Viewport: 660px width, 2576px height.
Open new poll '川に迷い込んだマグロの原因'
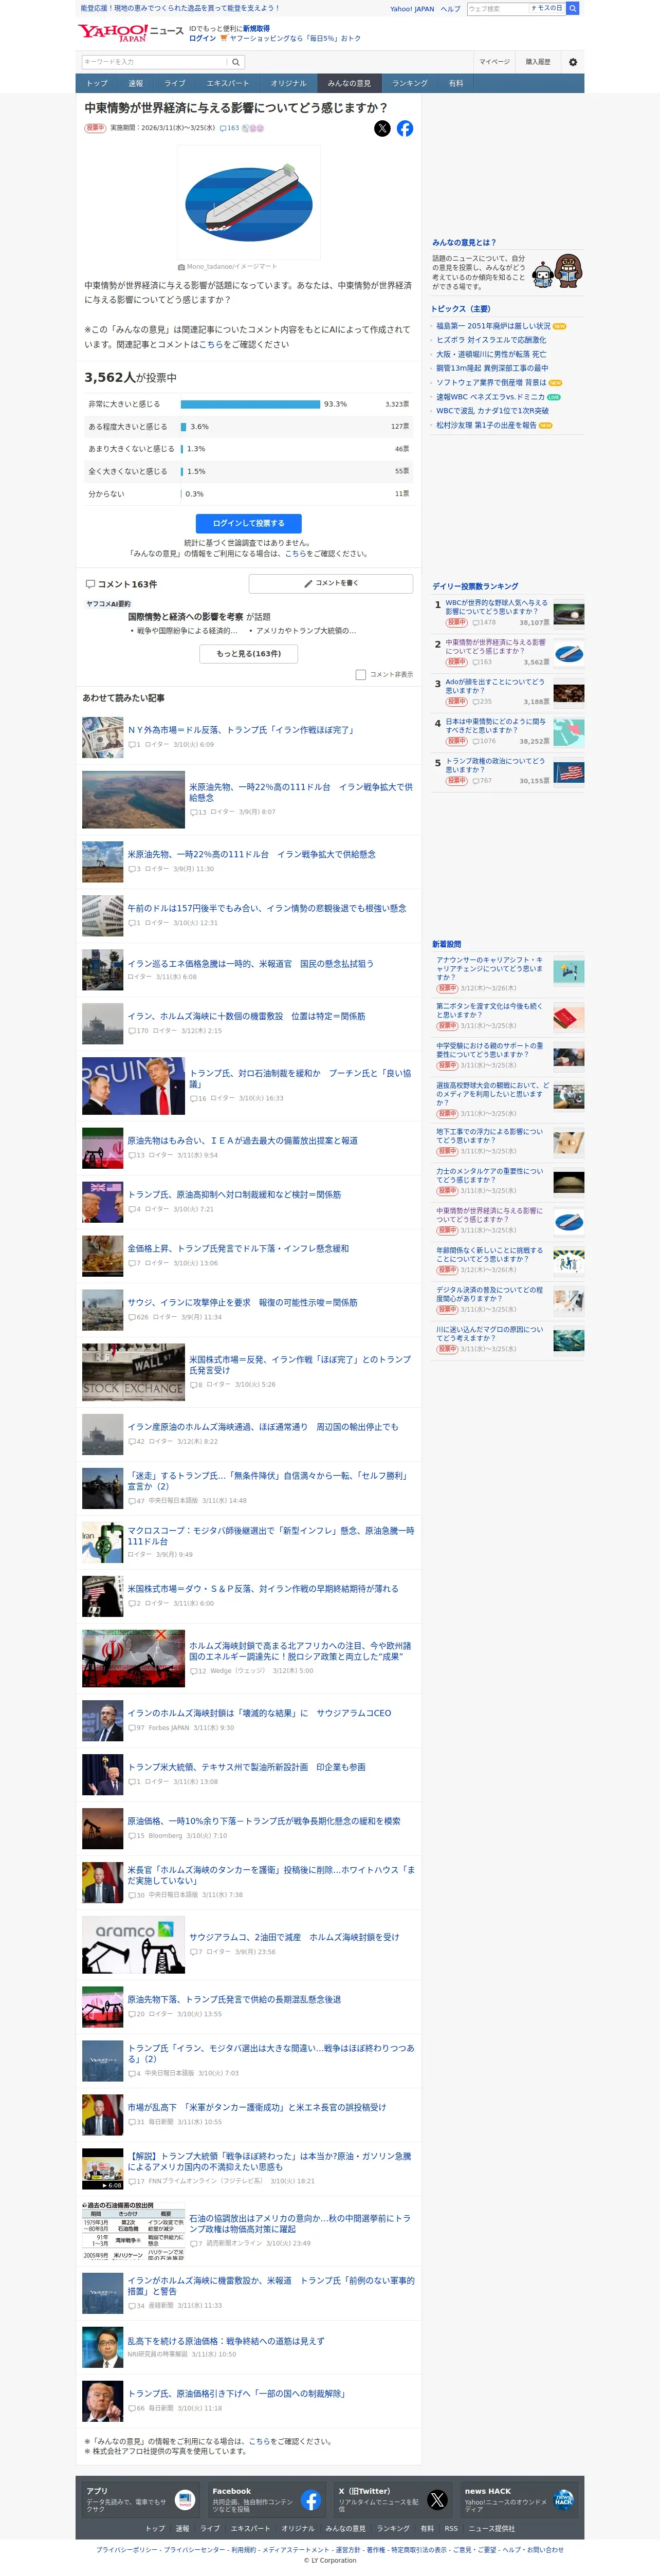click(x=490, y=1334)
